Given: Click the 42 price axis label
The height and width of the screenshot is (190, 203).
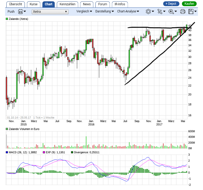Looking at the screenshot, I should (190, 26).
